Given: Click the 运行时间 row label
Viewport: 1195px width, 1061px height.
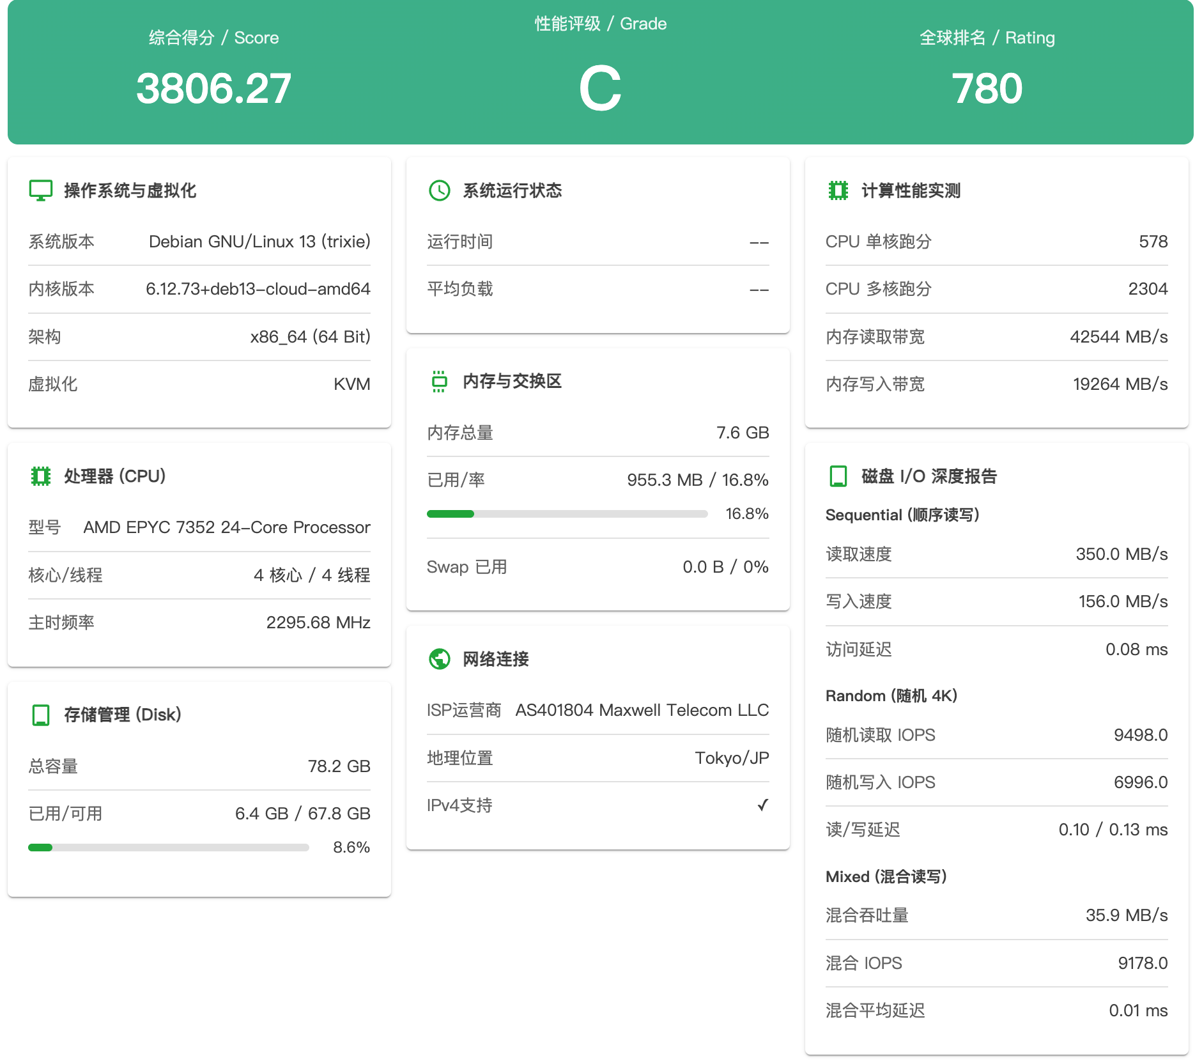Looking at the screenshot, I should tap(460, 242).
